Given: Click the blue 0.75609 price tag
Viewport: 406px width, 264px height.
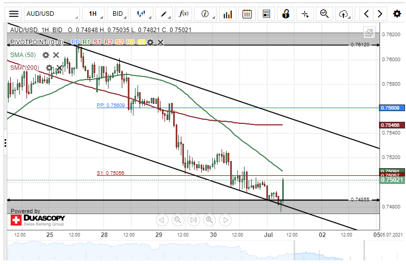Looking at the screenshot, I should (x=392, y=108).
